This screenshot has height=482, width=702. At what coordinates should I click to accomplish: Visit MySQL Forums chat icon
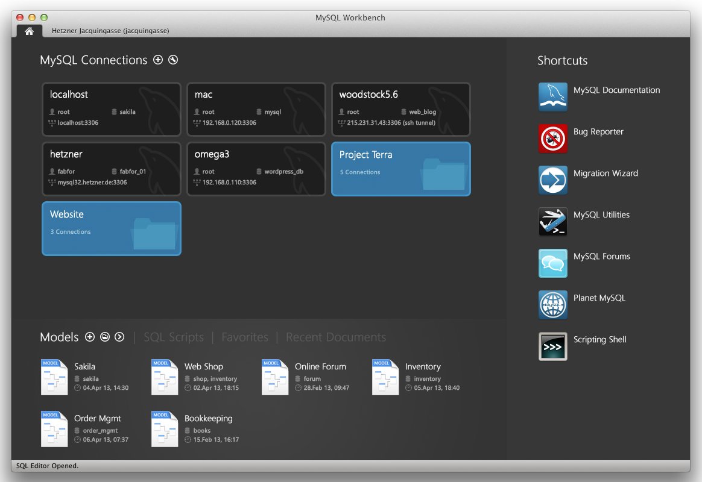[x=553, y=263]
